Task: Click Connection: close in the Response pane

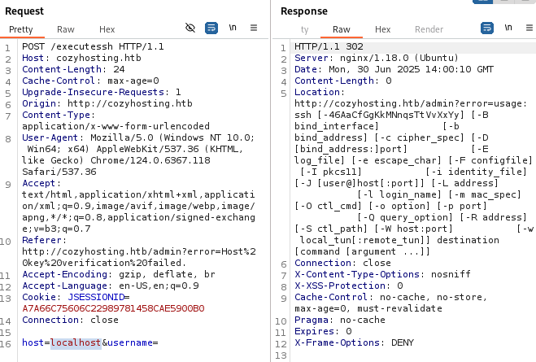Action: coord(343,263)
